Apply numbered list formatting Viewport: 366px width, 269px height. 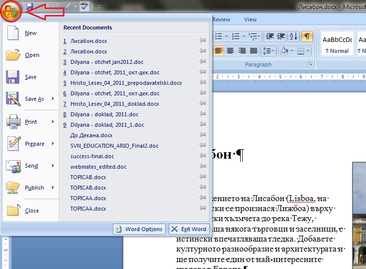(236, 36)
